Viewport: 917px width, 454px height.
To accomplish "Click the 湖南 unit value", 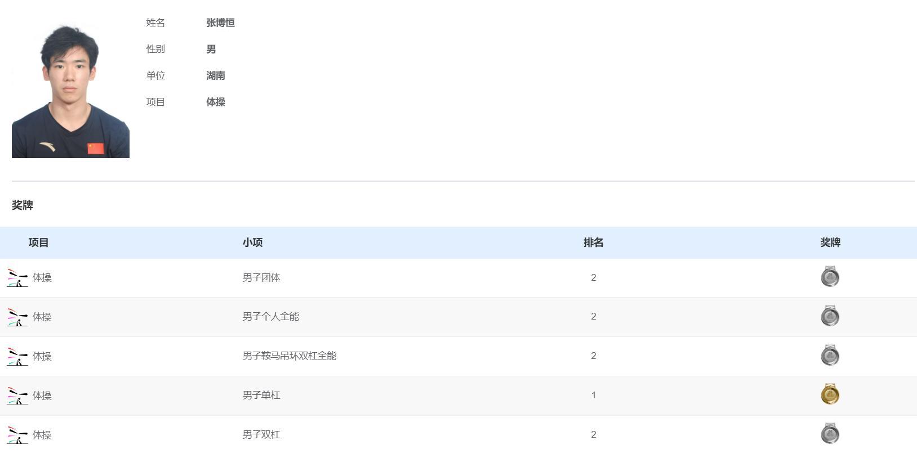I will pos(216,75).
